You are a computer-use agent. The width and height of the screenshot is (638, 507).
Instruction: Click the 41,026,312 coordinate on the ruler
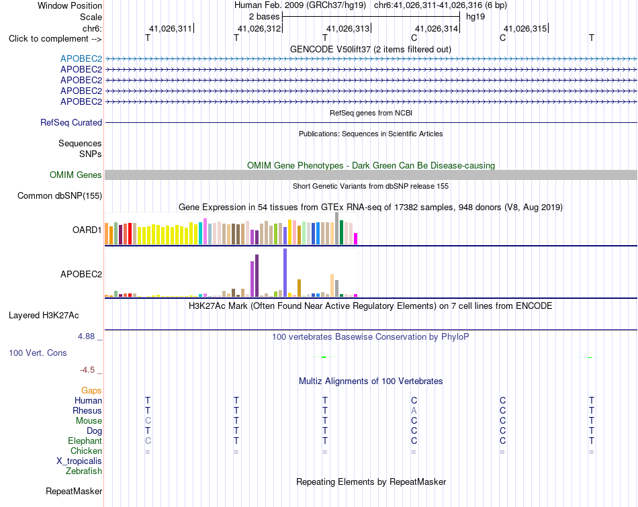click(x=259, y=28)
